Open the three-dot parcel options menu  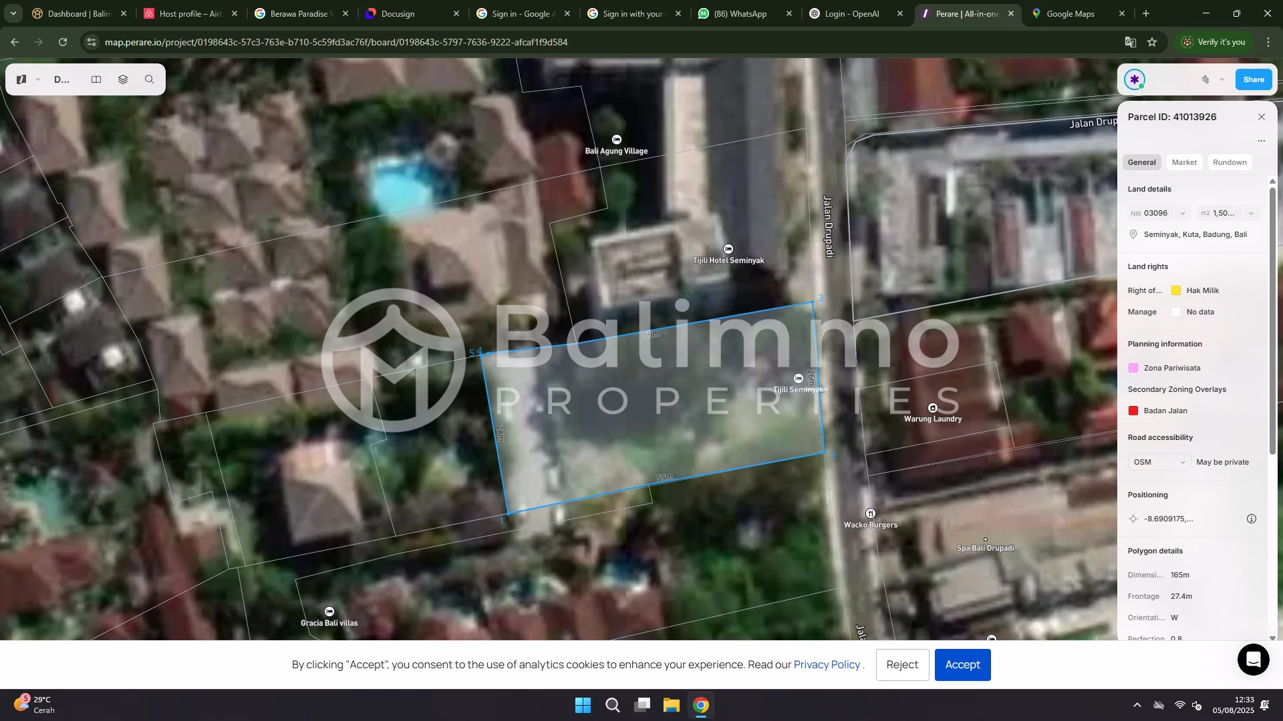pos(1262,141)
